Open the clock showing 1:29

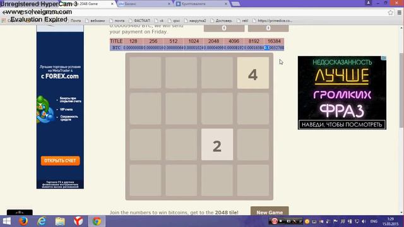390,221
